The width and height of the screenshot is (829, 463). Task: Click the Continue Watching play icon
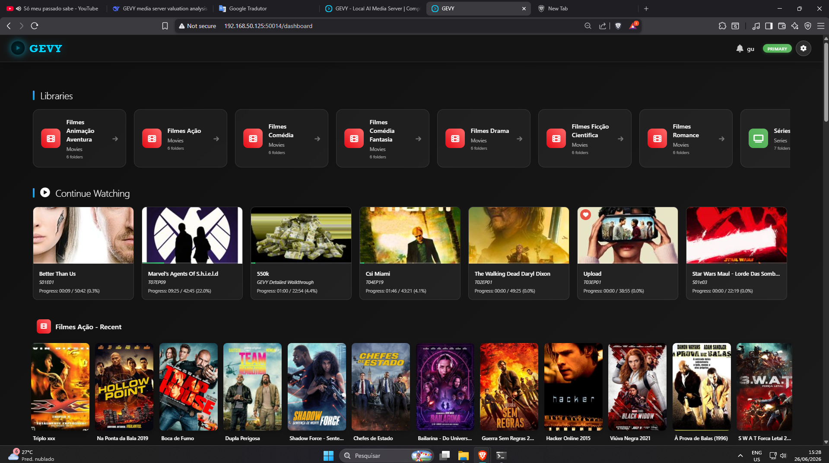coord(45,192)
